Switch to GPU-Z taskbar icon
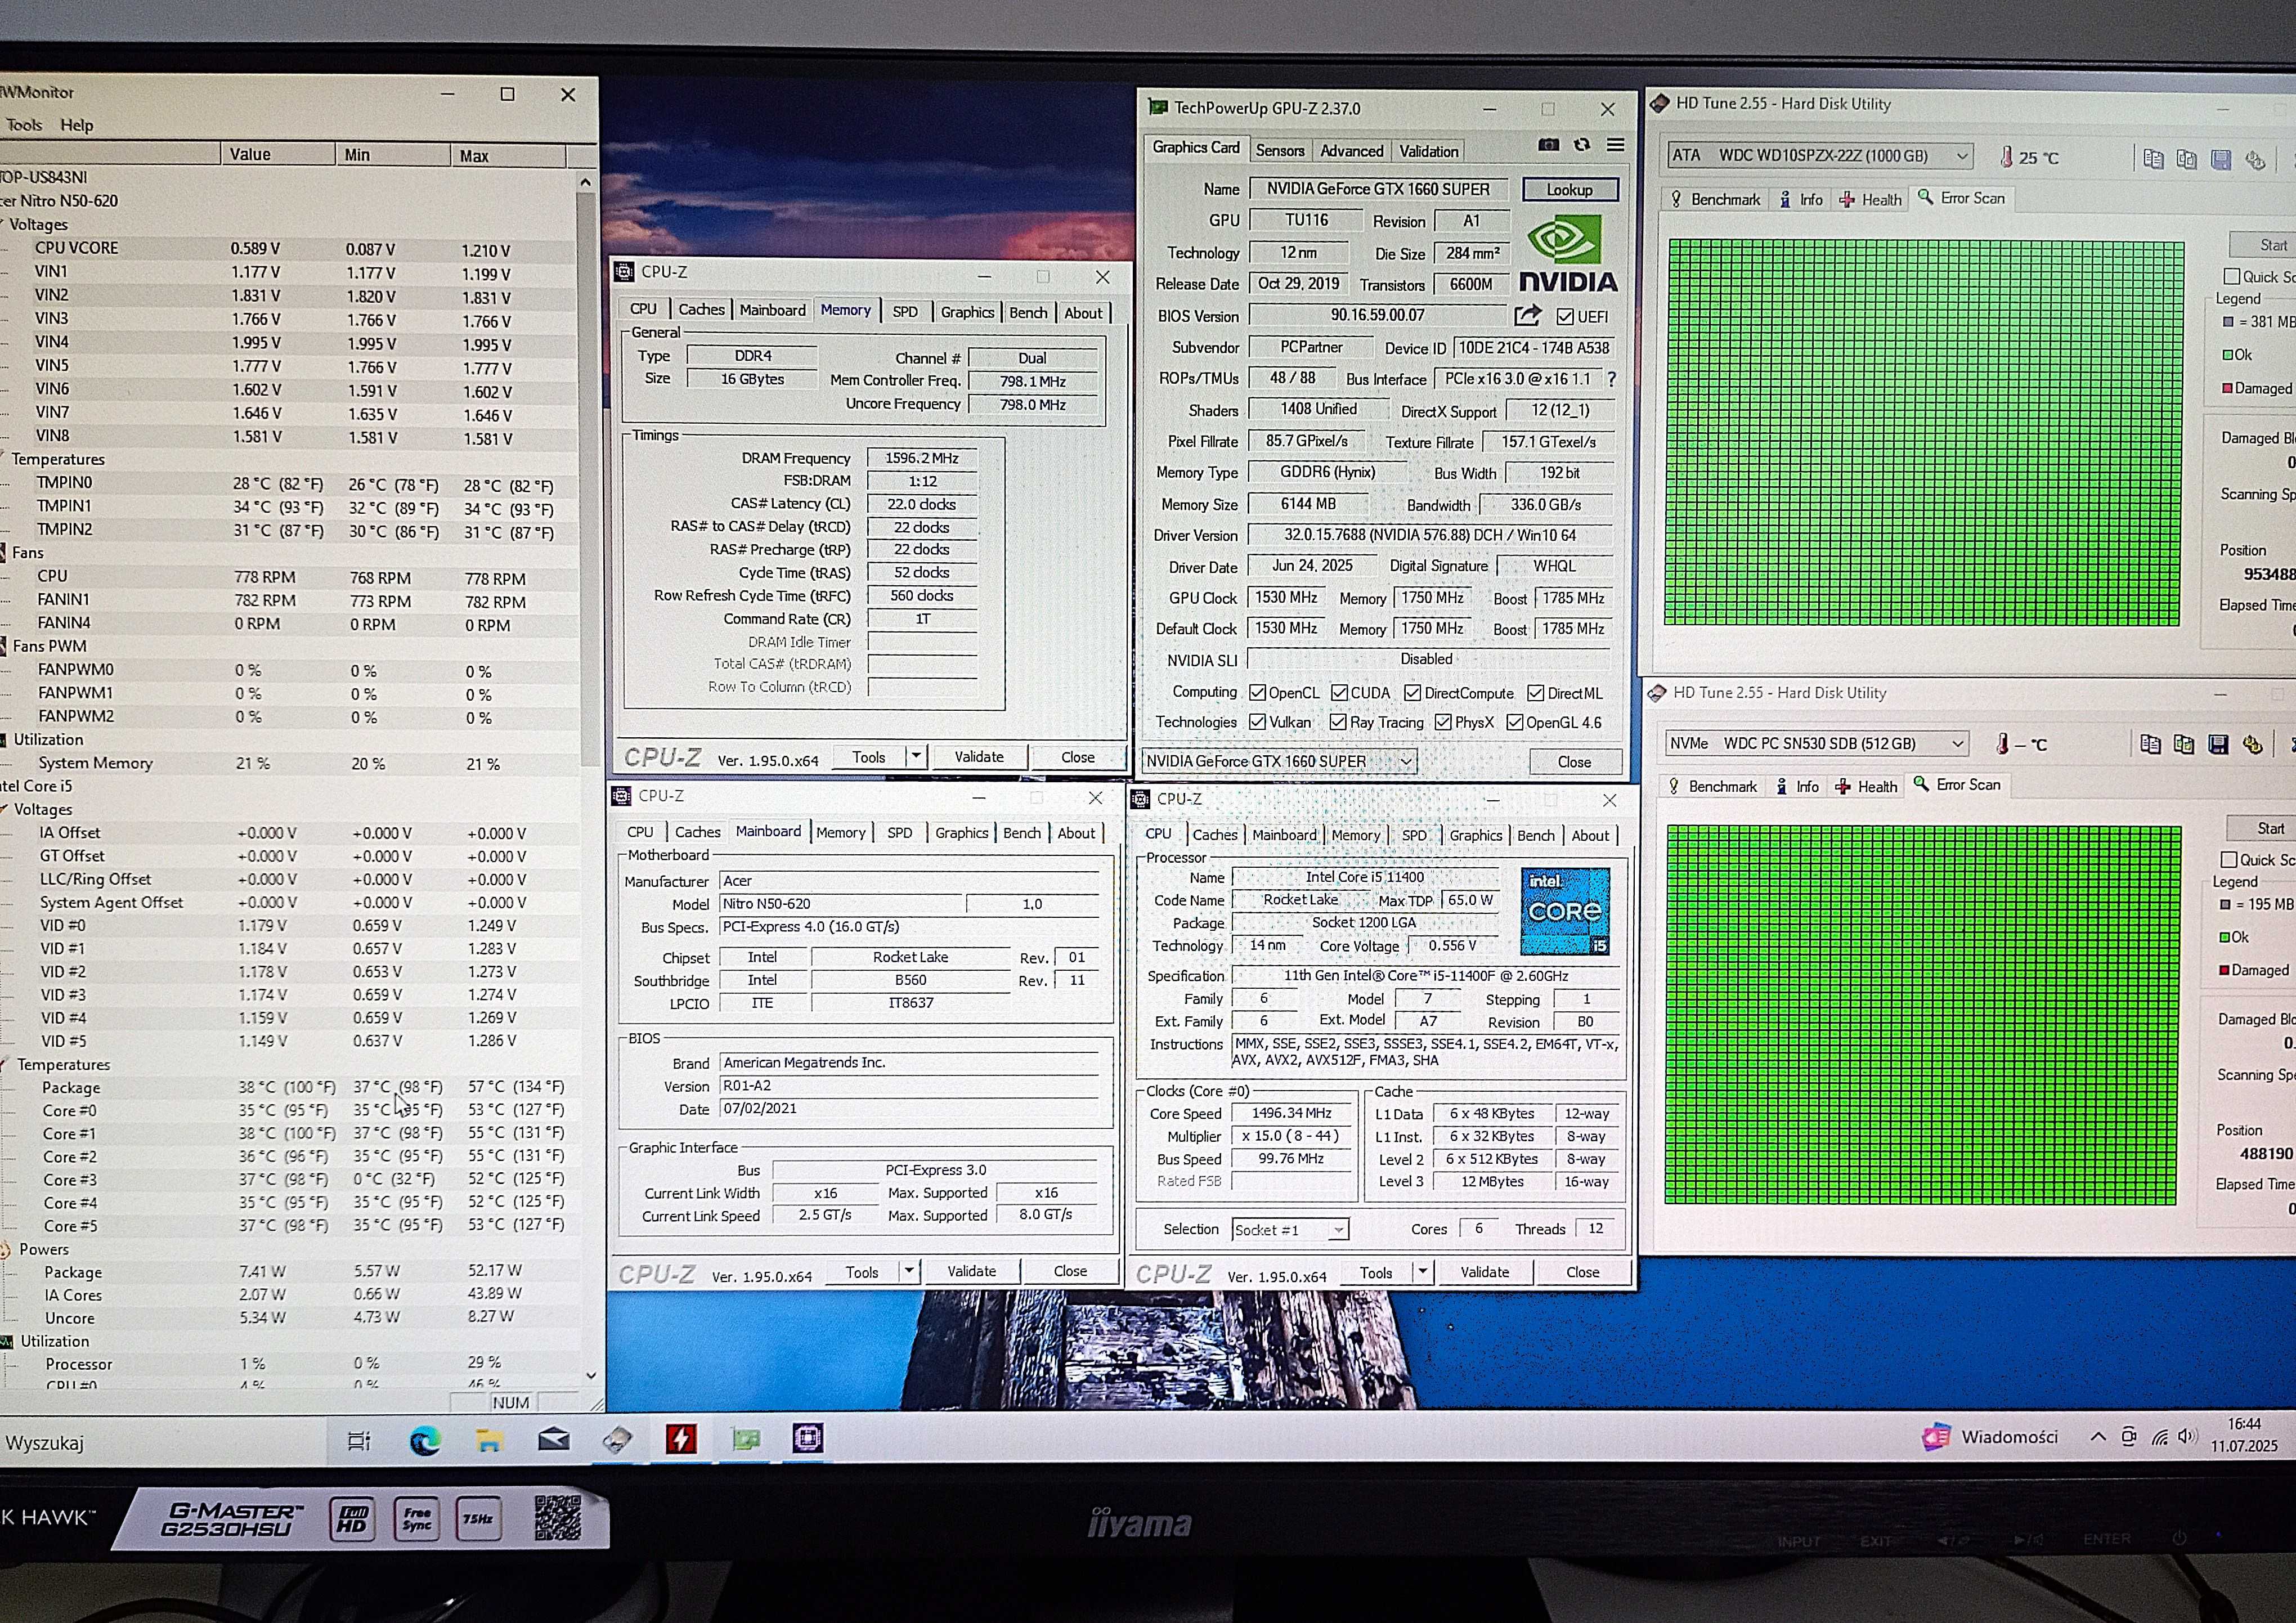The height and width of the screenshot is (1623, 2296). (746, 1439)
